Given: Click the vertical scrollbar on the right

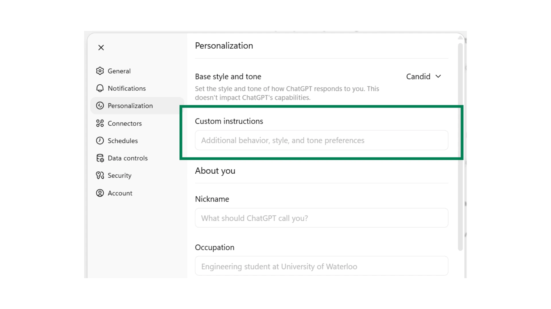Looking at the screenshot, I should (x=460, y=143).
